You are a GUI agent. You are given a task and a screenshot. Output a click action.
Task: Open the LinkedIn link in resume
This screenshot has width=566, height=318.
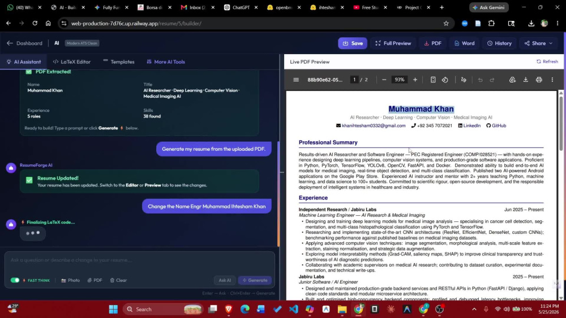(x=472, y=126)
